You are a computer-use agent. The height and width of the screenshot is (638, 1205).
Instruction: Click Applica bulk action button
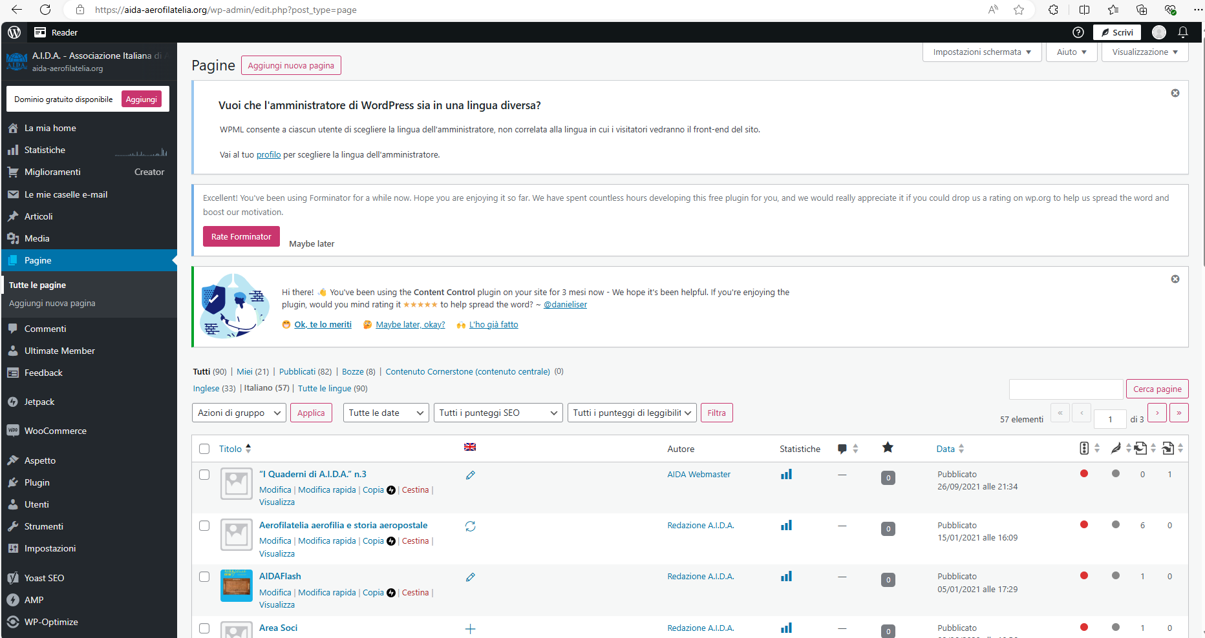pos(311,413)
